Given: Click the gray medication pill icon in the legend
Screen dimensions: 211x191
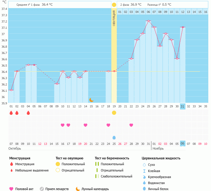Looking at the screenshot, I should point(42,189).
